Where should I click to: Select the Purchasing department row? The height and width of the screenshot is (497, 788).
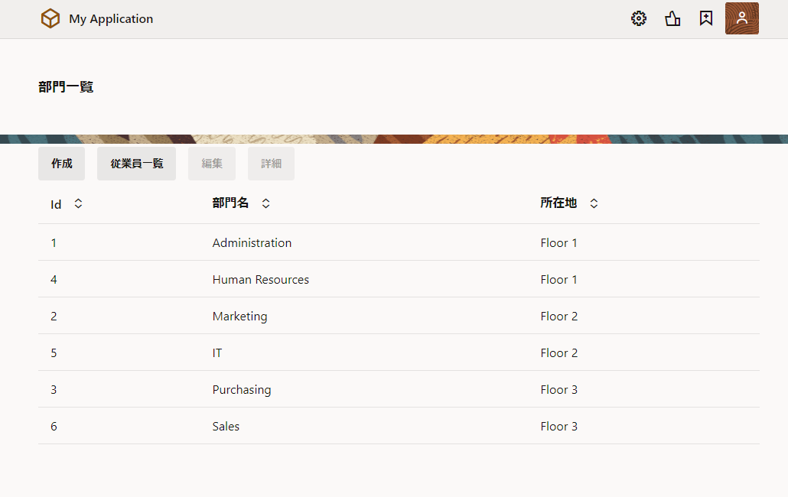point(242,390)
